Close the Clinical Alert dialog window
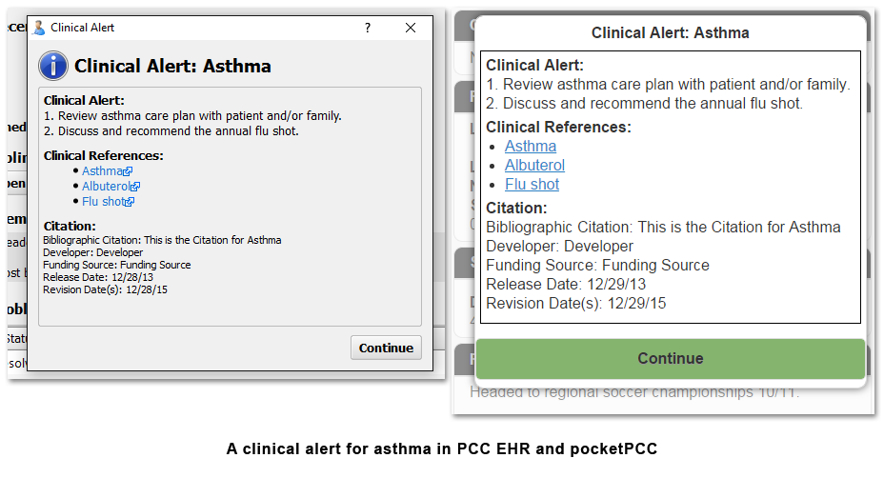 [411, 28]
